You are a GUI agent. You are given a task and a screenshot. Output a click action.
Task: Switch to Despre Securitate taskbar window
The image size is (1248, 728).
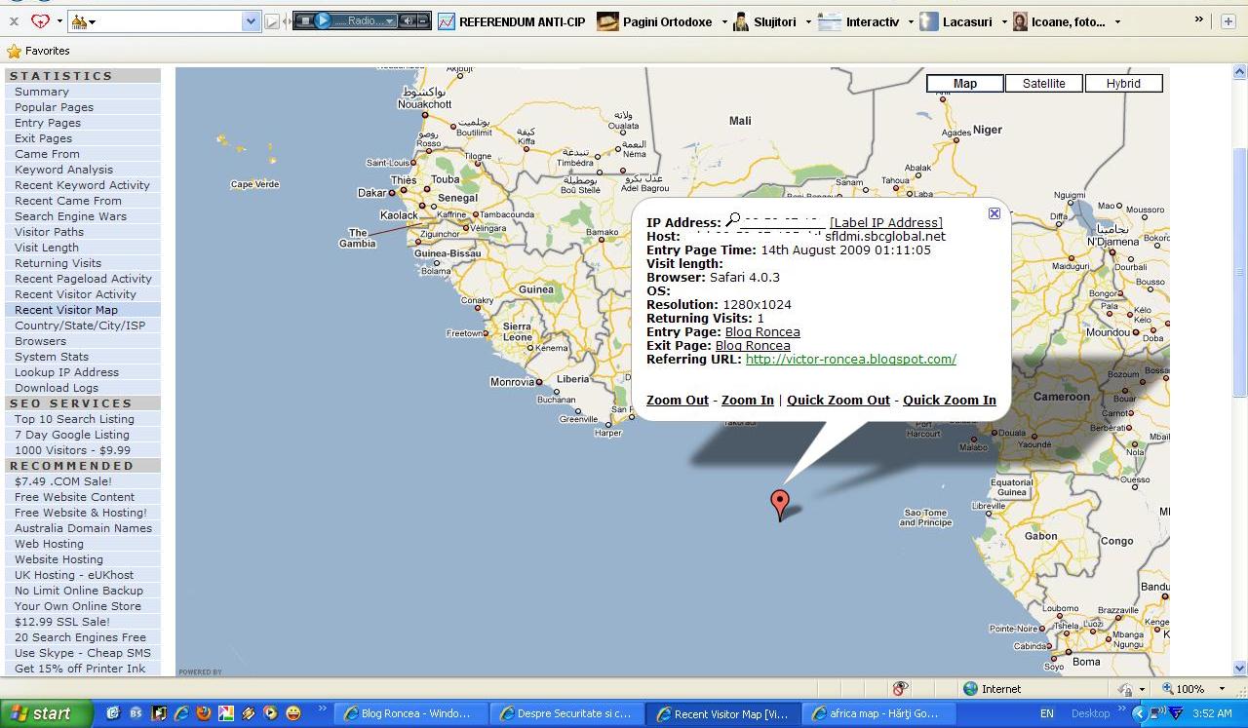(x=565, y=713)
